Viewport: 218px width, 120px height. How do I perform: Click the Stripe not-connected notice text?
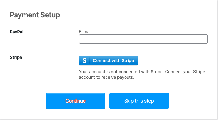coord(142,74)
